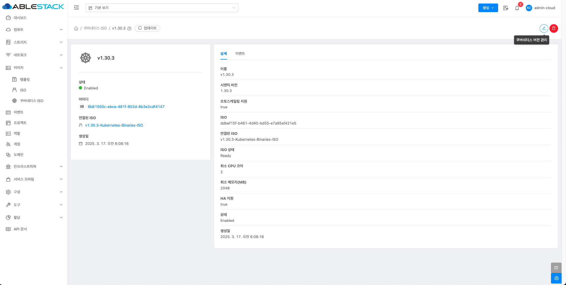Open the 생성 create dropdown button
566x285 pixels.
point(488,8)
